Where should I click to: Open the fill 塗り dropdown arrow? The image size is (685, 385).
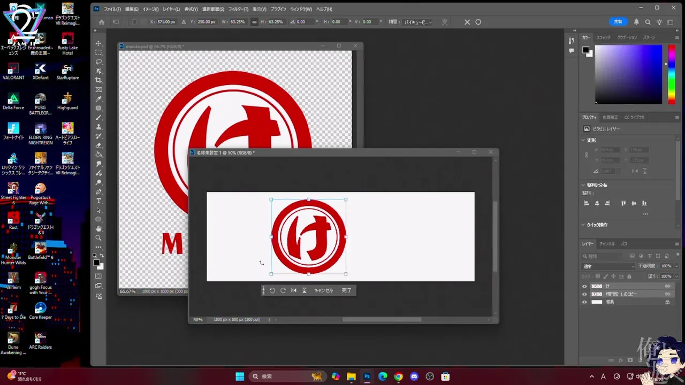tap(676, 276)
